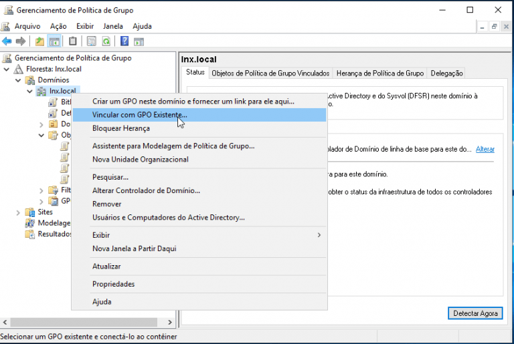
Task: Collapse the lnx.local domain node
Action: click(29, 92)
